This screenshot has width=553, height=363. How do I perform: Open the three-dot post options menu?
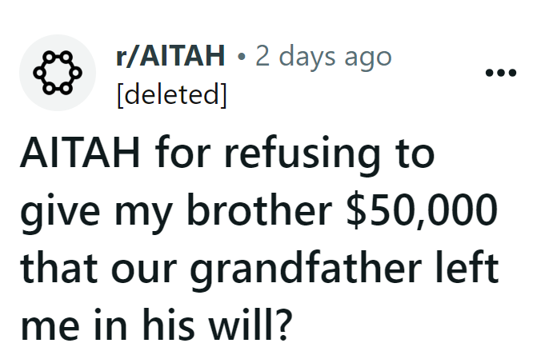pyautogui.click(x=501, y=73)
